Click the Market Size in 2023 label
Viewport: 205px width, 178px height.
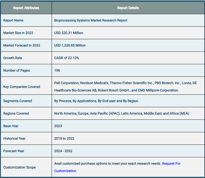(18, 33)
